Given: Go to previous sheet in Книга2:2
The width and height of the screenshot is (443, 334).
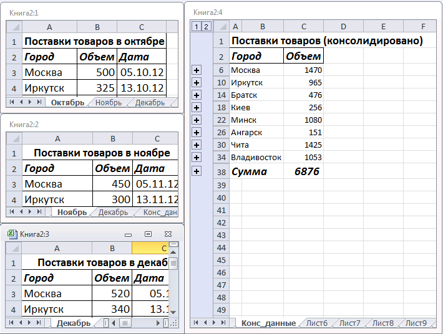Looking at the screenshot, I should (x=21, y=212).
